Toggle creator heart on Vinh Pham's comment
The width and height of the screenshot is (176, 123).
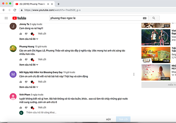click(32, 108)
